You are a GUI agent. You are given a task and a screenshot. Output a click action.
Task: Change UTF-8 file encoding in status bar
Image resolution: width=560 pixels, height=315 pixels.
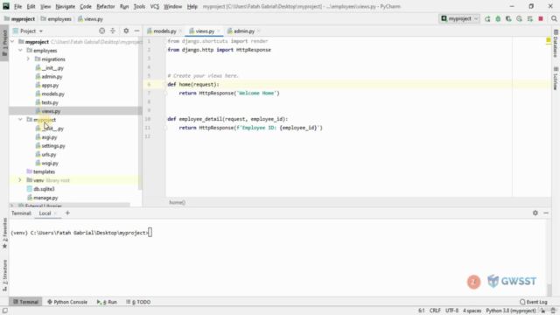[451, 311]
